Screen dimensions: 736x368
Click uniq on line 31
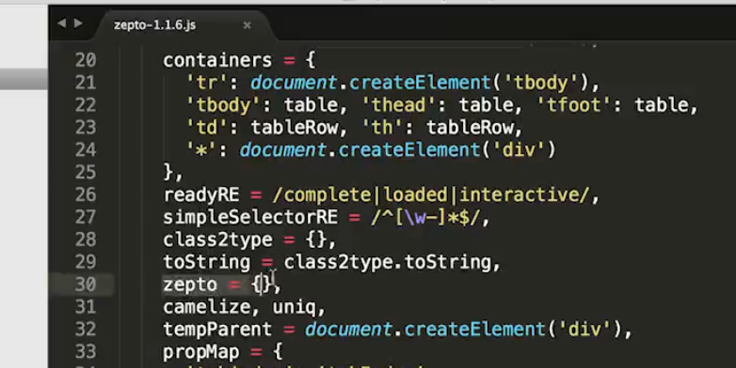point(294,308)
